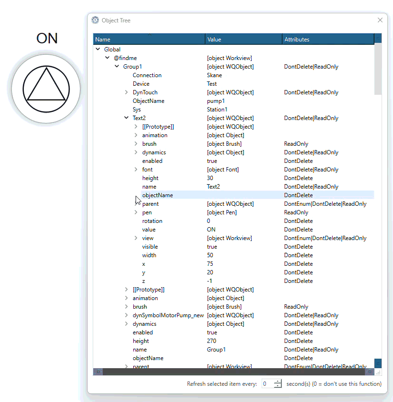Click the motor pump symbol

(x=46, y=89)
